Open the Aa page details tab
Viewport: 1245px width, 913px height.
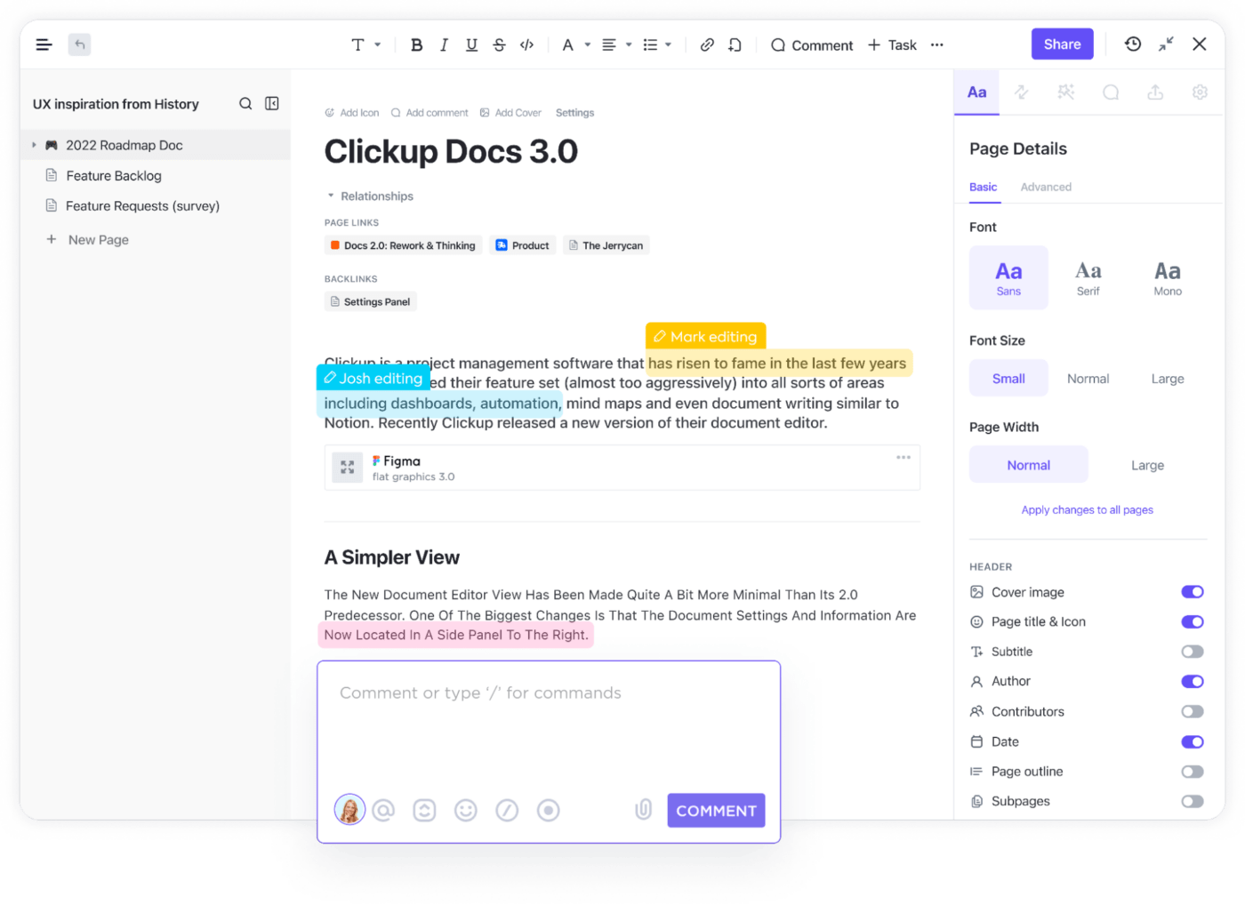976,92
